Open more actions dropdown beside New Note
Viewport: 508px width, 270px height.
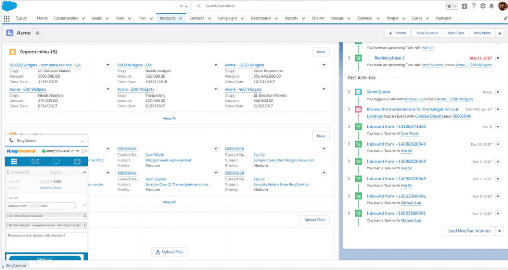[x=500, y=33]
